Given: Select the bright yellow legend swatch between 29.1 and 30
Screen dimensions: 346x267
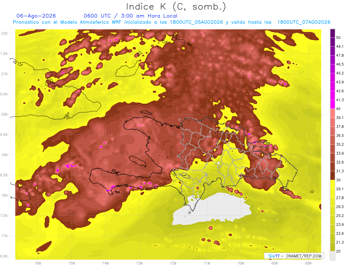Looking at the screenshot, I should [x=332, y=184].
